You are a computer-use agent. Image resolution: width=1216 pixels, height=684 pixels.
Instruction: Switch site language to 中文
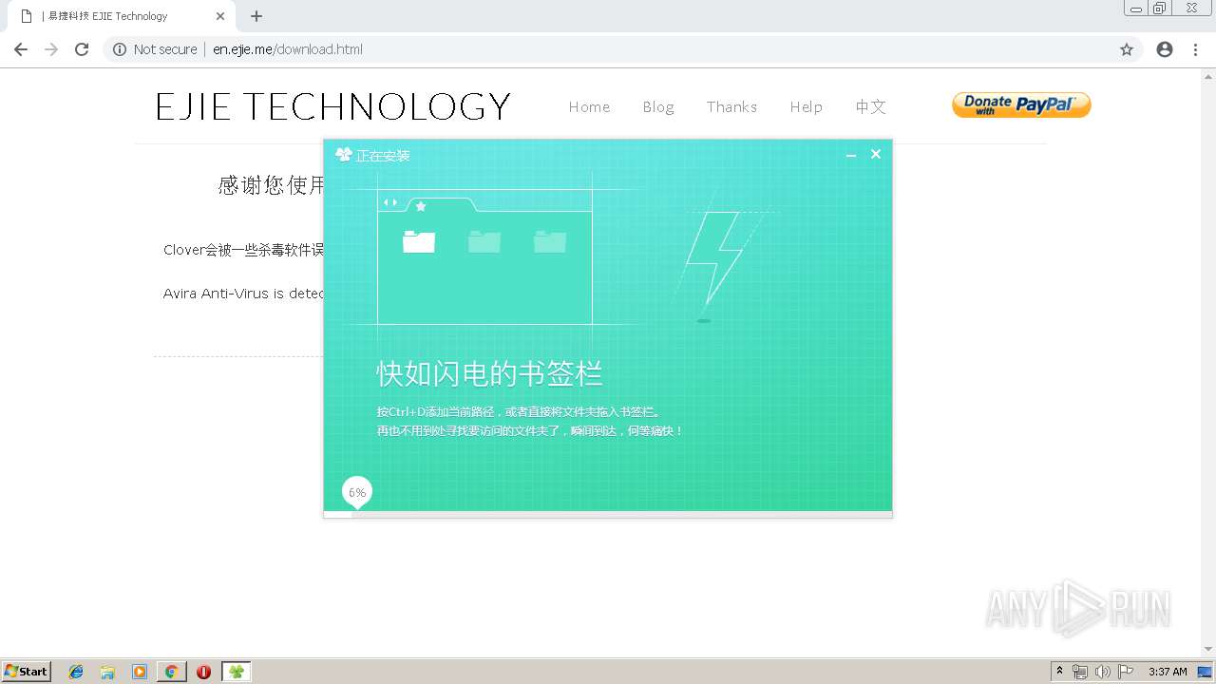pos(870,106)
